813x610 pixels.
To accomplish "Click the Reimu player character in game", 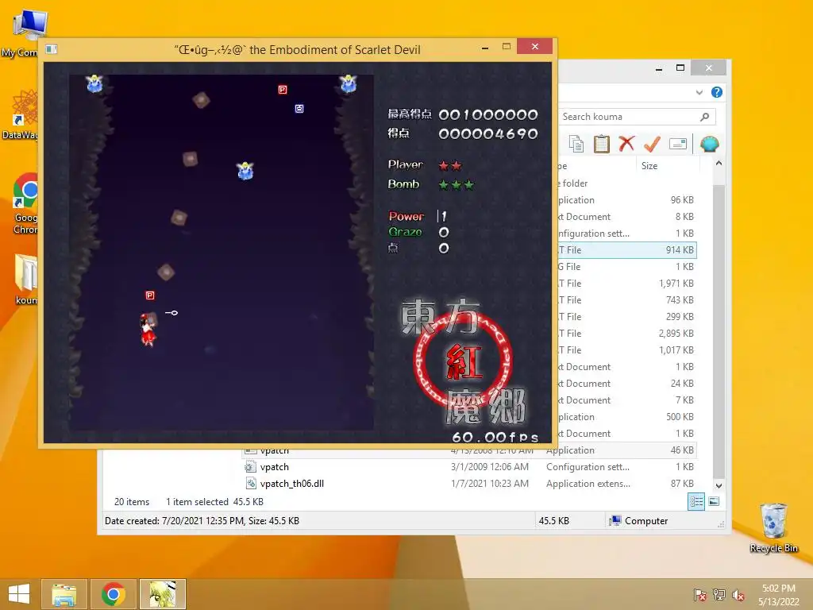I will [x=148, y=329].
